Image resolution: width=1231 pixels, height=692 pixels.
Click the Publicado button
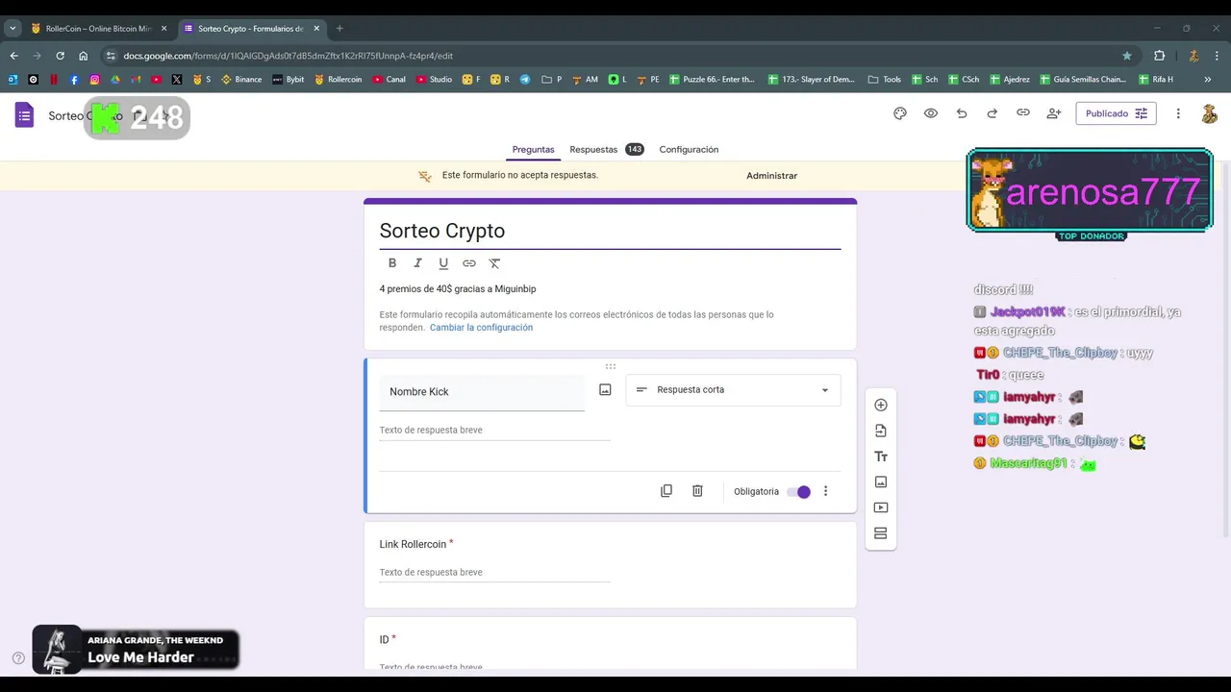coord(1116,113)
